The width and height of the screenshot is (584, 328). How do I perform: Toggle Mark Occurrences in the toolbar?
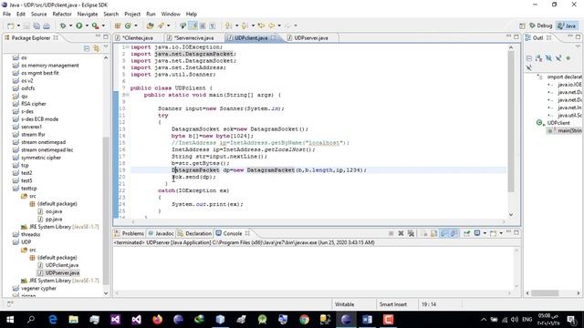point(193,26)
